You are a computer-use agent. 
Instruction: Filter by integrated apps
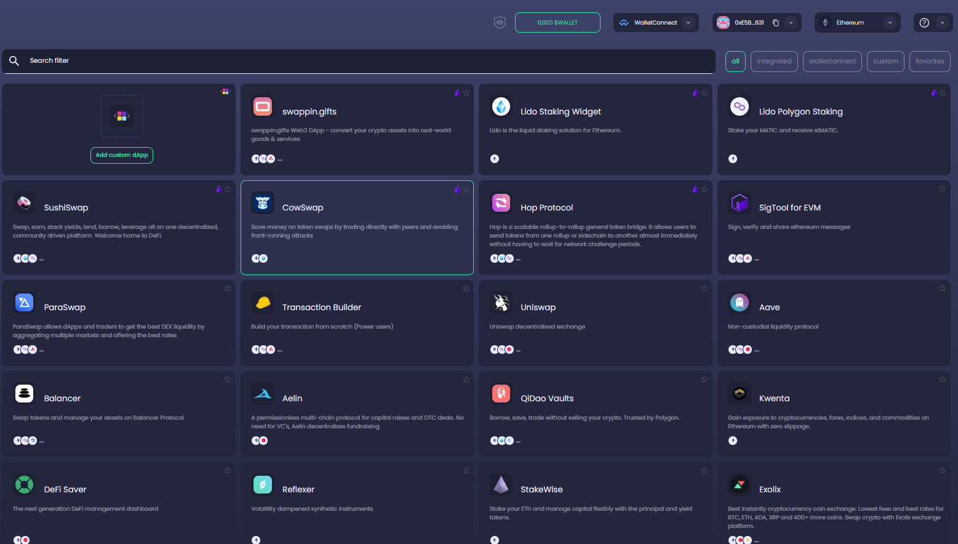774,62
